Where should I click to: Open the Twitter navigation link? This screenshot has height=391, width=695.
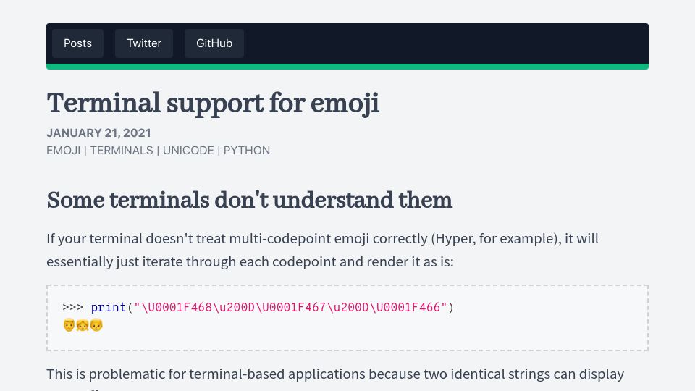coord(143,43)
